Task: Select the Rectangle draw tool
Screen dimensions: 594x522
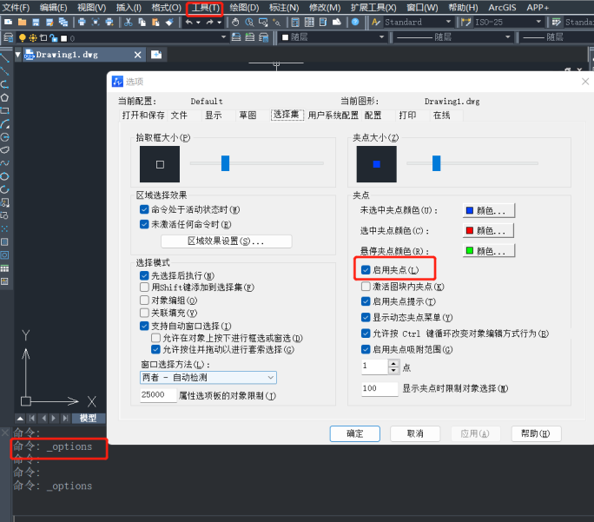Action: 4,111
